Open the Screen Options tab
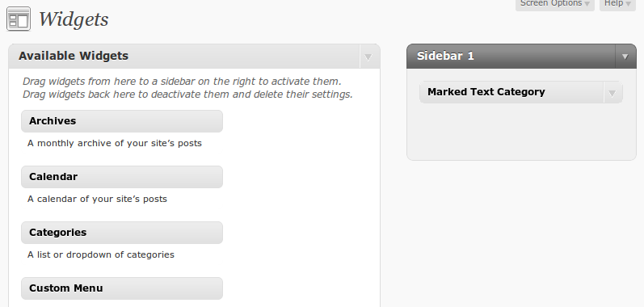The height and width of the screenshot is (307, 644). pyautogui.click(x=555, y=4)
